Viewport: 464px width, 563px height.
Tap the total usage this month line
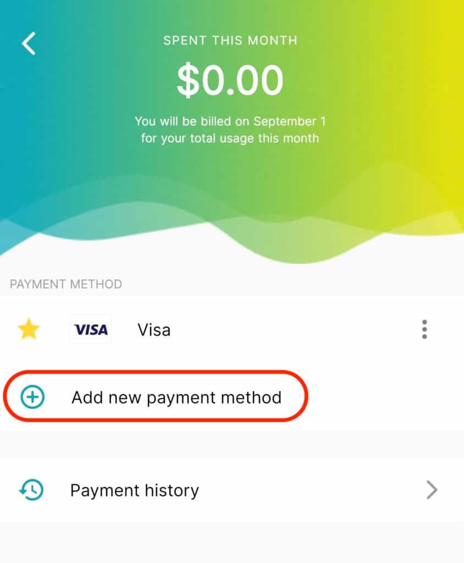pyautogui.click(x=230, y=138)
